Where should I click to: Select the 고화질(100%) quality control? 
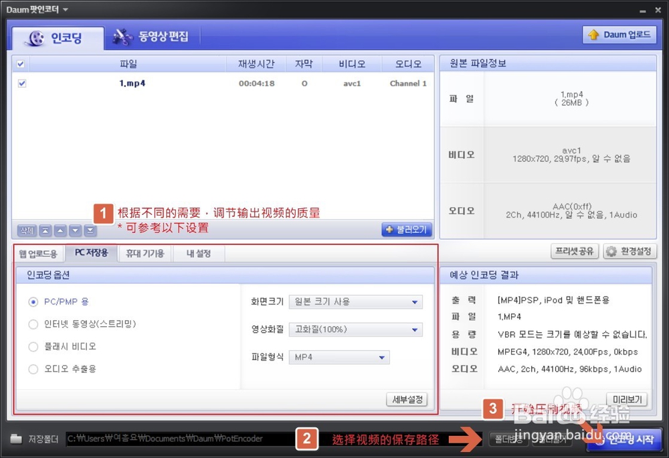click(355, 329)
